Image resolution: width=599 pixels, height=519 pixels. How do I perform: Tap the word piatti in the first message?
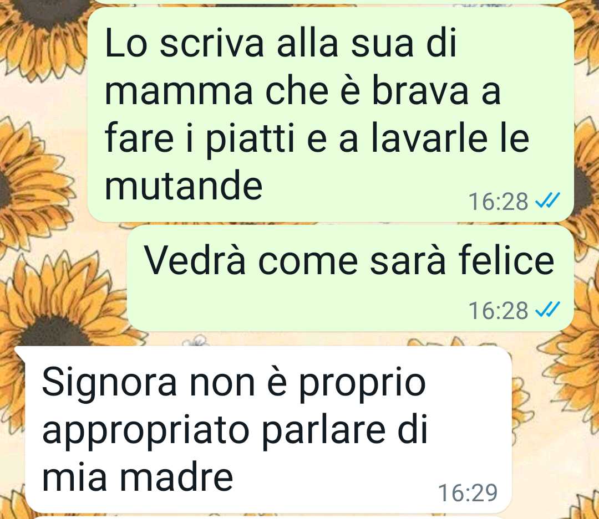pyautogui.click(x=251, y=139)
